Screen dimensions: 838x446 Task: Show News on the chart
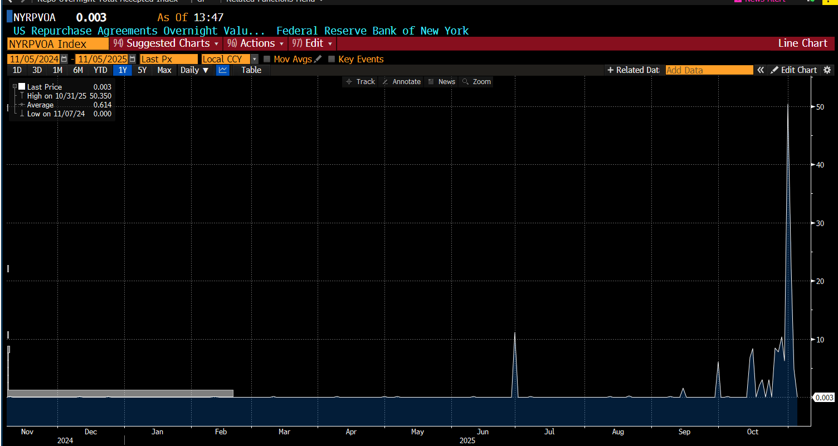coord(441,82)
